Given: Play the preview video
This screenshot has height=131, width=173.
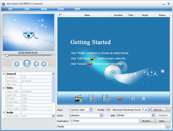Looking at the screenshot, I should pyautogui.click(x=27, y=63).
